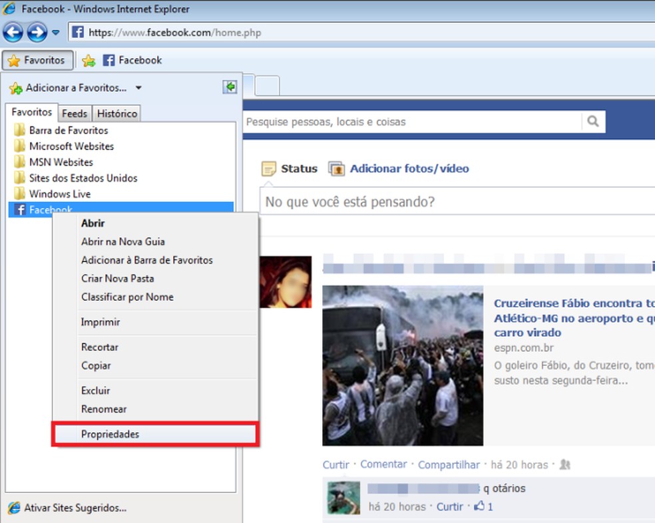This screenshot has height=523, width=655.
Task: Click the espn.com.br source text
Action: [x=524, y=347]
